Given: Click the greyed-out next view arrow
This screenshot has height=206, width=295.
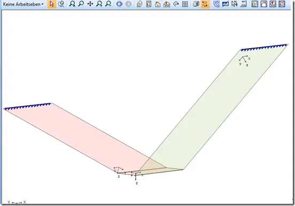Looking at the screenshot, I should [x=128, y=4].
